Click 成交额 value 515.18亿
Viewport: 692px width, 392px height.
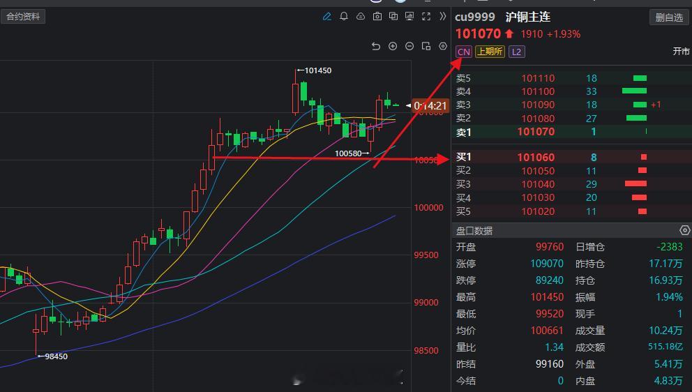pos(665,347)
